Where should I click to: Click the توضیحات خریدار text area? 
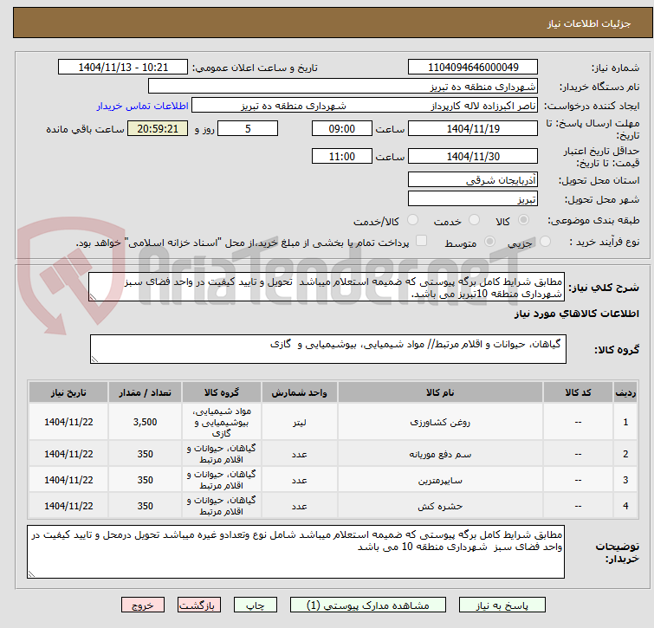pyautogui.click(x=295, y=551)
